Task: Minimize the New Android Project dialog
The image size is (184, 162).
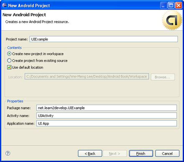Action: 164,5
